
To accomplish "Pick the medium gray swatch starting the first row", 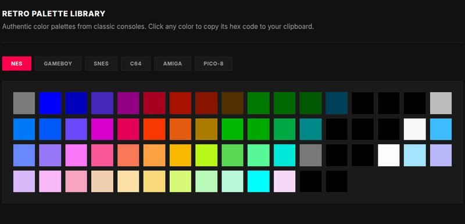I will pyautogui.click(x=24, y=103).
